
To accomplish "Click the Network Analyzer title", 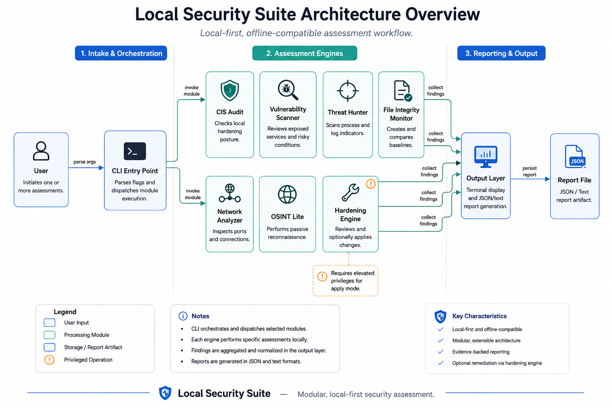I will click(230, 216).
